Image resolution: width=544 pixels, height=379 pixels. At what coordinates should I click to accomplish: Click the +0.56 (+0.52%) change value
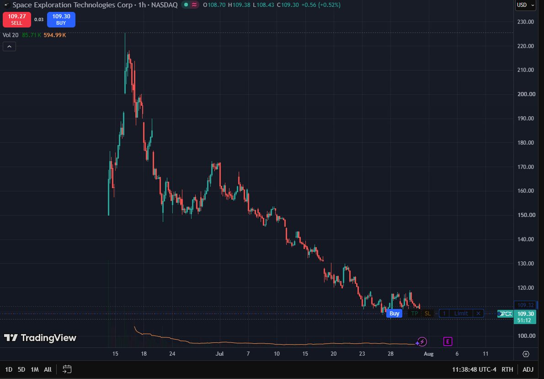[321, 5]
